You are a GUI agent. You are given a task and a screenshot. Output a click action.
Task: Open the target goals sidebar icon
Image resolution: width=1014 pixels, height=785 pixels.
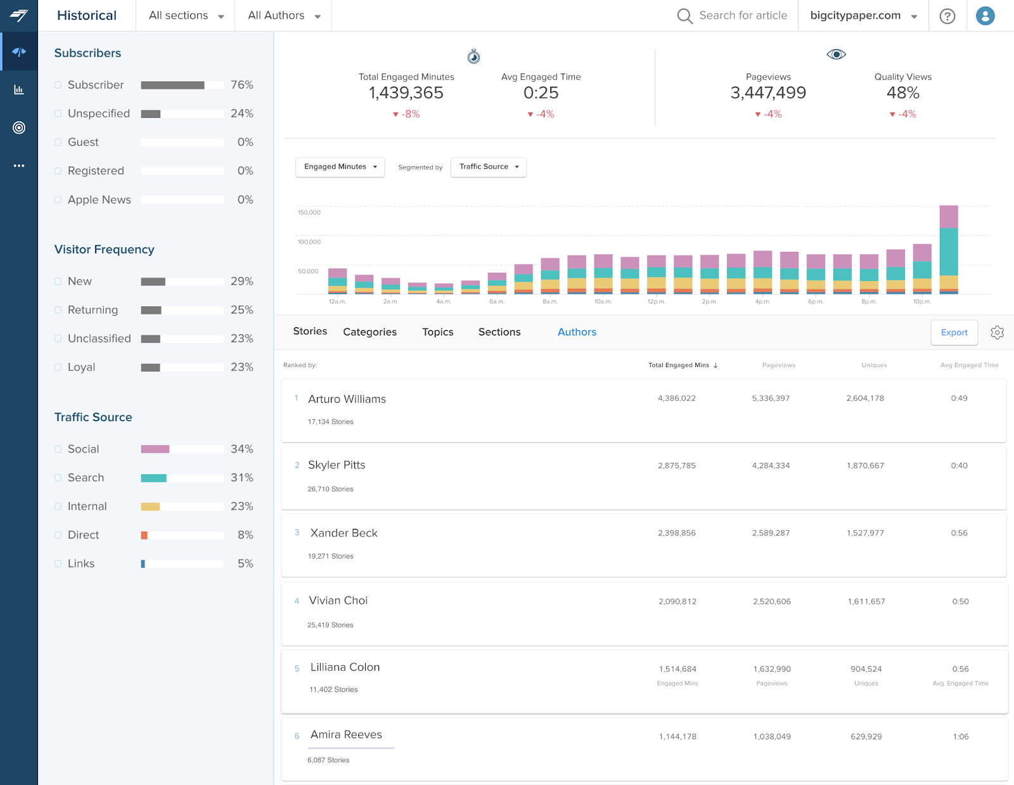click(x=19, y=127)
